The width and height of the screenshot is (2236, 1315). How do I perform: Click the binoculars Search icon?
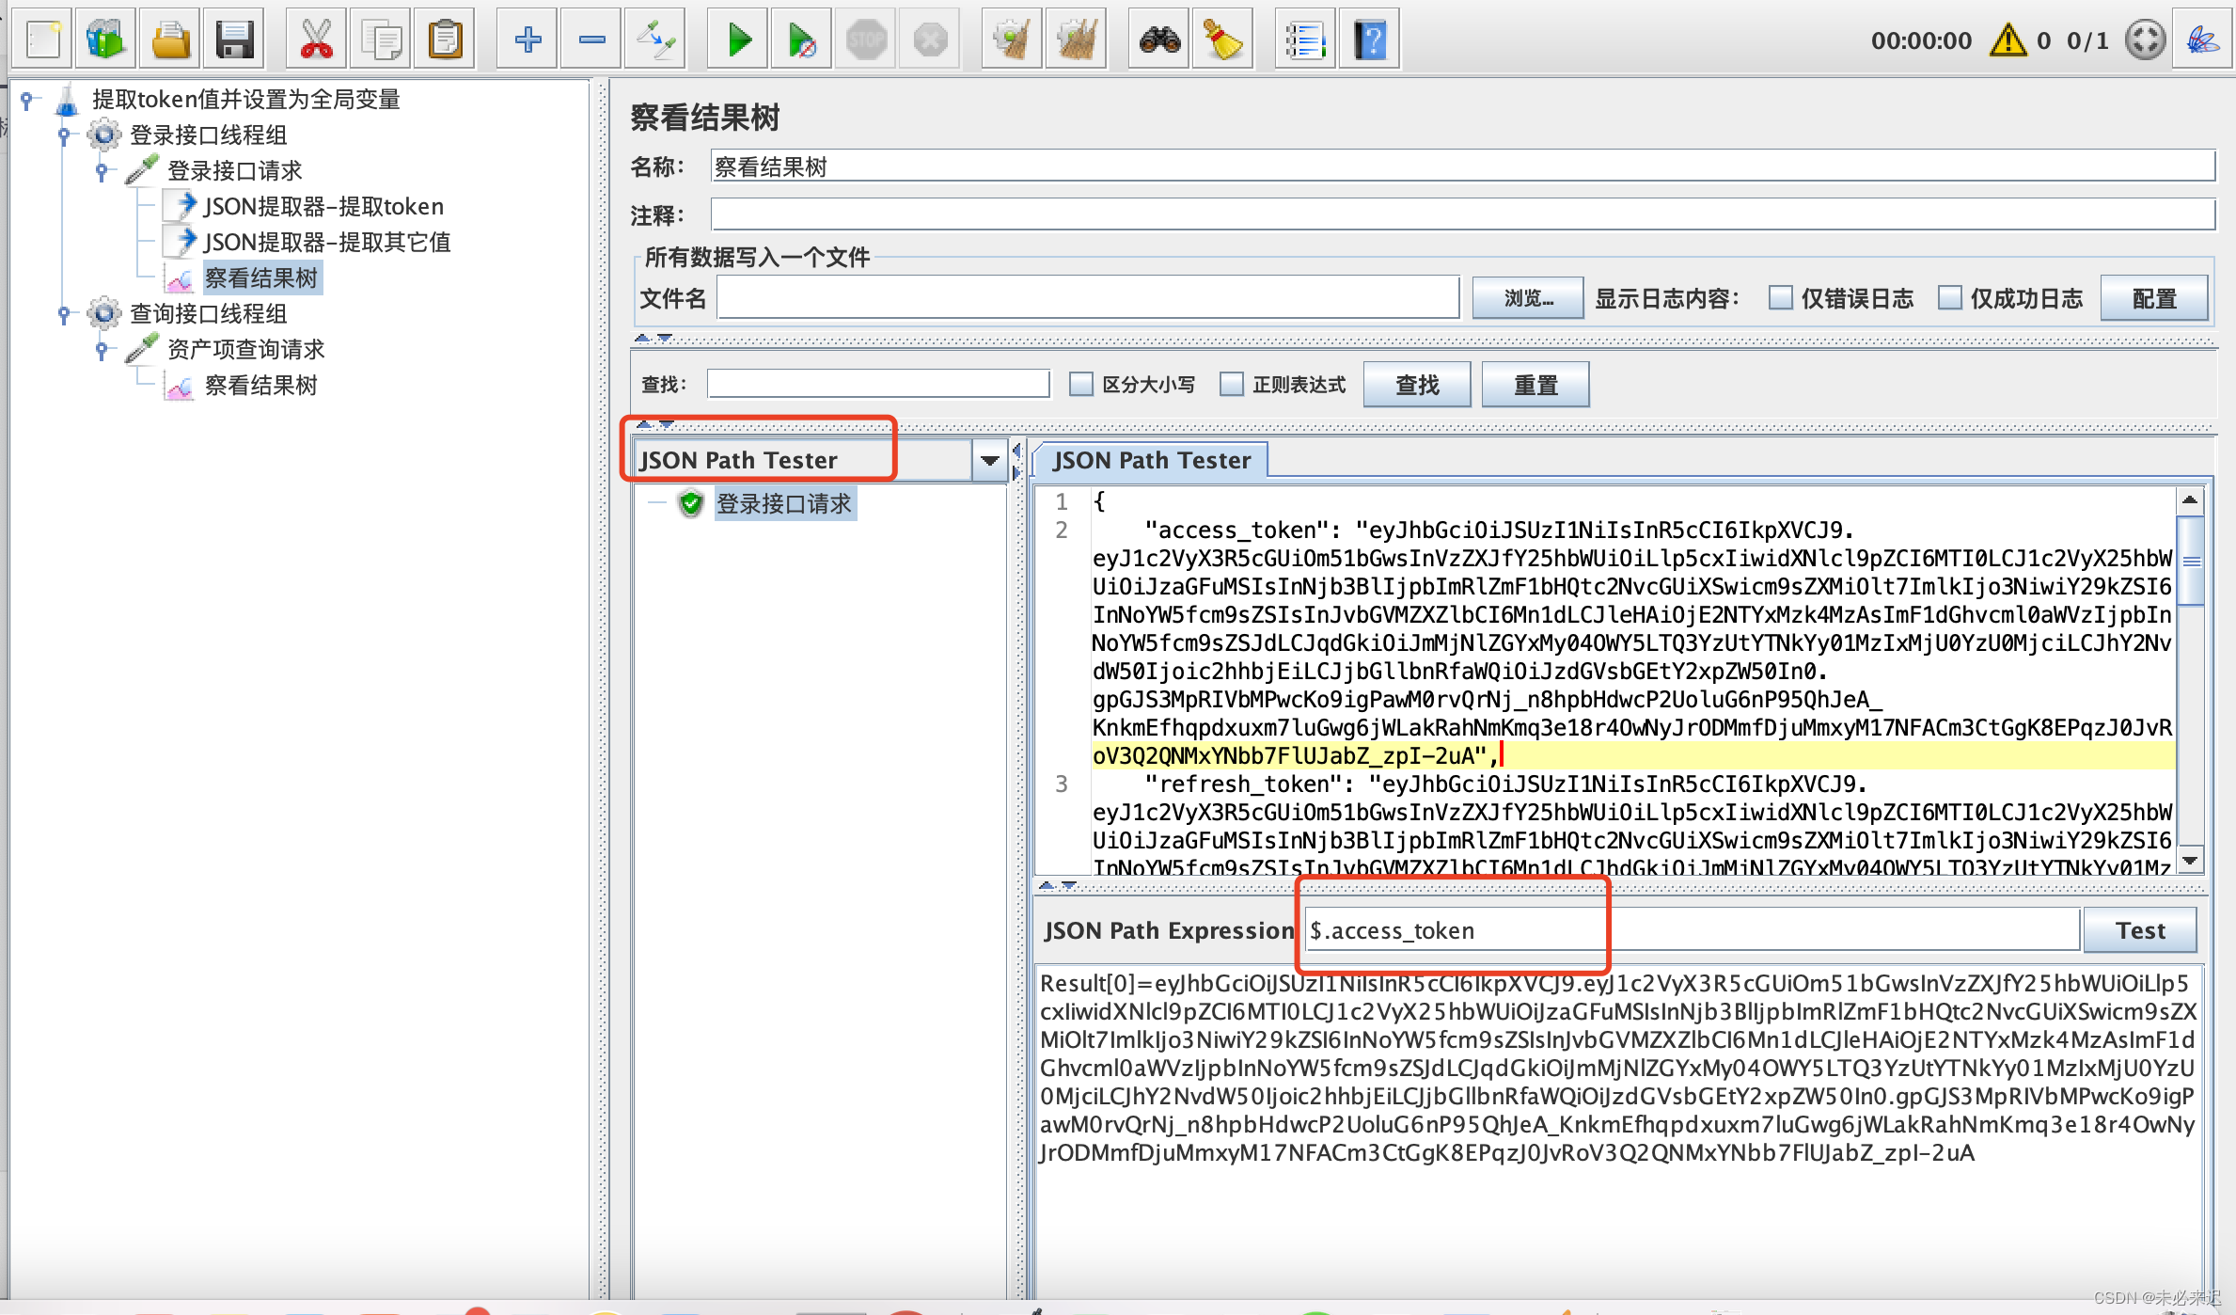[1159, 40]
